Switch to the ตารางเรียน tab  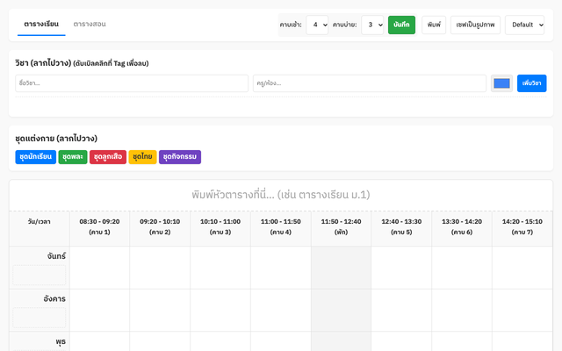tap(41, 24)
